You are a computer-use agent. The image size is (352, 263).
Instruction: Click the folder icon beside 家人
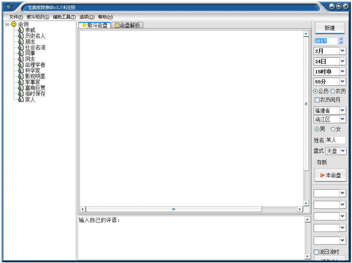[x=21, y=99]
